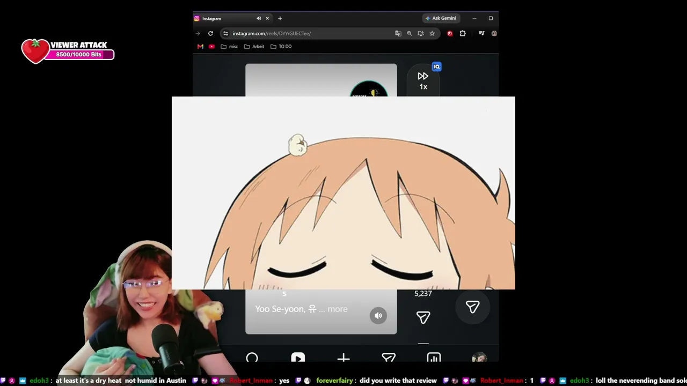Maximize the browser window

click(x=491, y=18)
